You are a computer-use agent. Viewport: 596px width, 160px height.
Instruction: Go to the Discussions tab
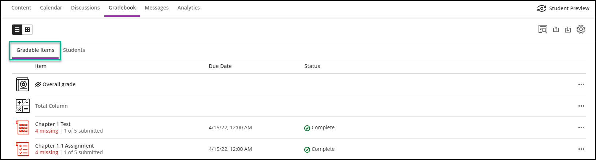(85, 8)
